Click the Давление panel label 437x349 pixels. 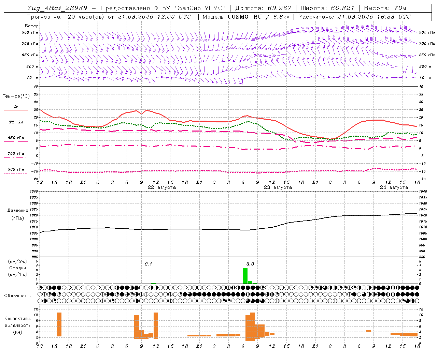point(18,211)
